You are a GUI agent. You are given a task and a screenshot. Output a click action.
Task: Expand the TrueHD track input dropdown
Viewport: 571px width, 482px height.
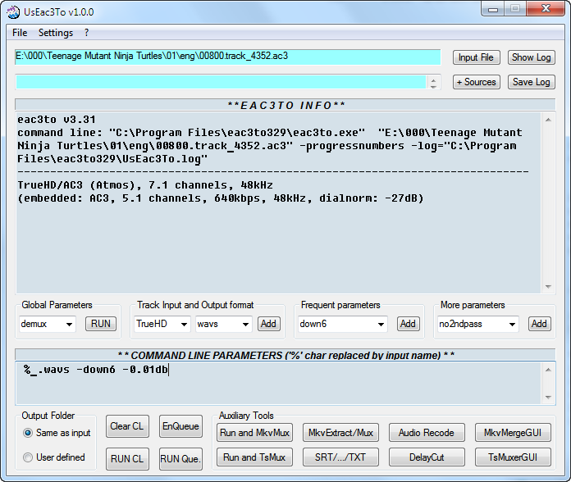(x=184, y=324)
